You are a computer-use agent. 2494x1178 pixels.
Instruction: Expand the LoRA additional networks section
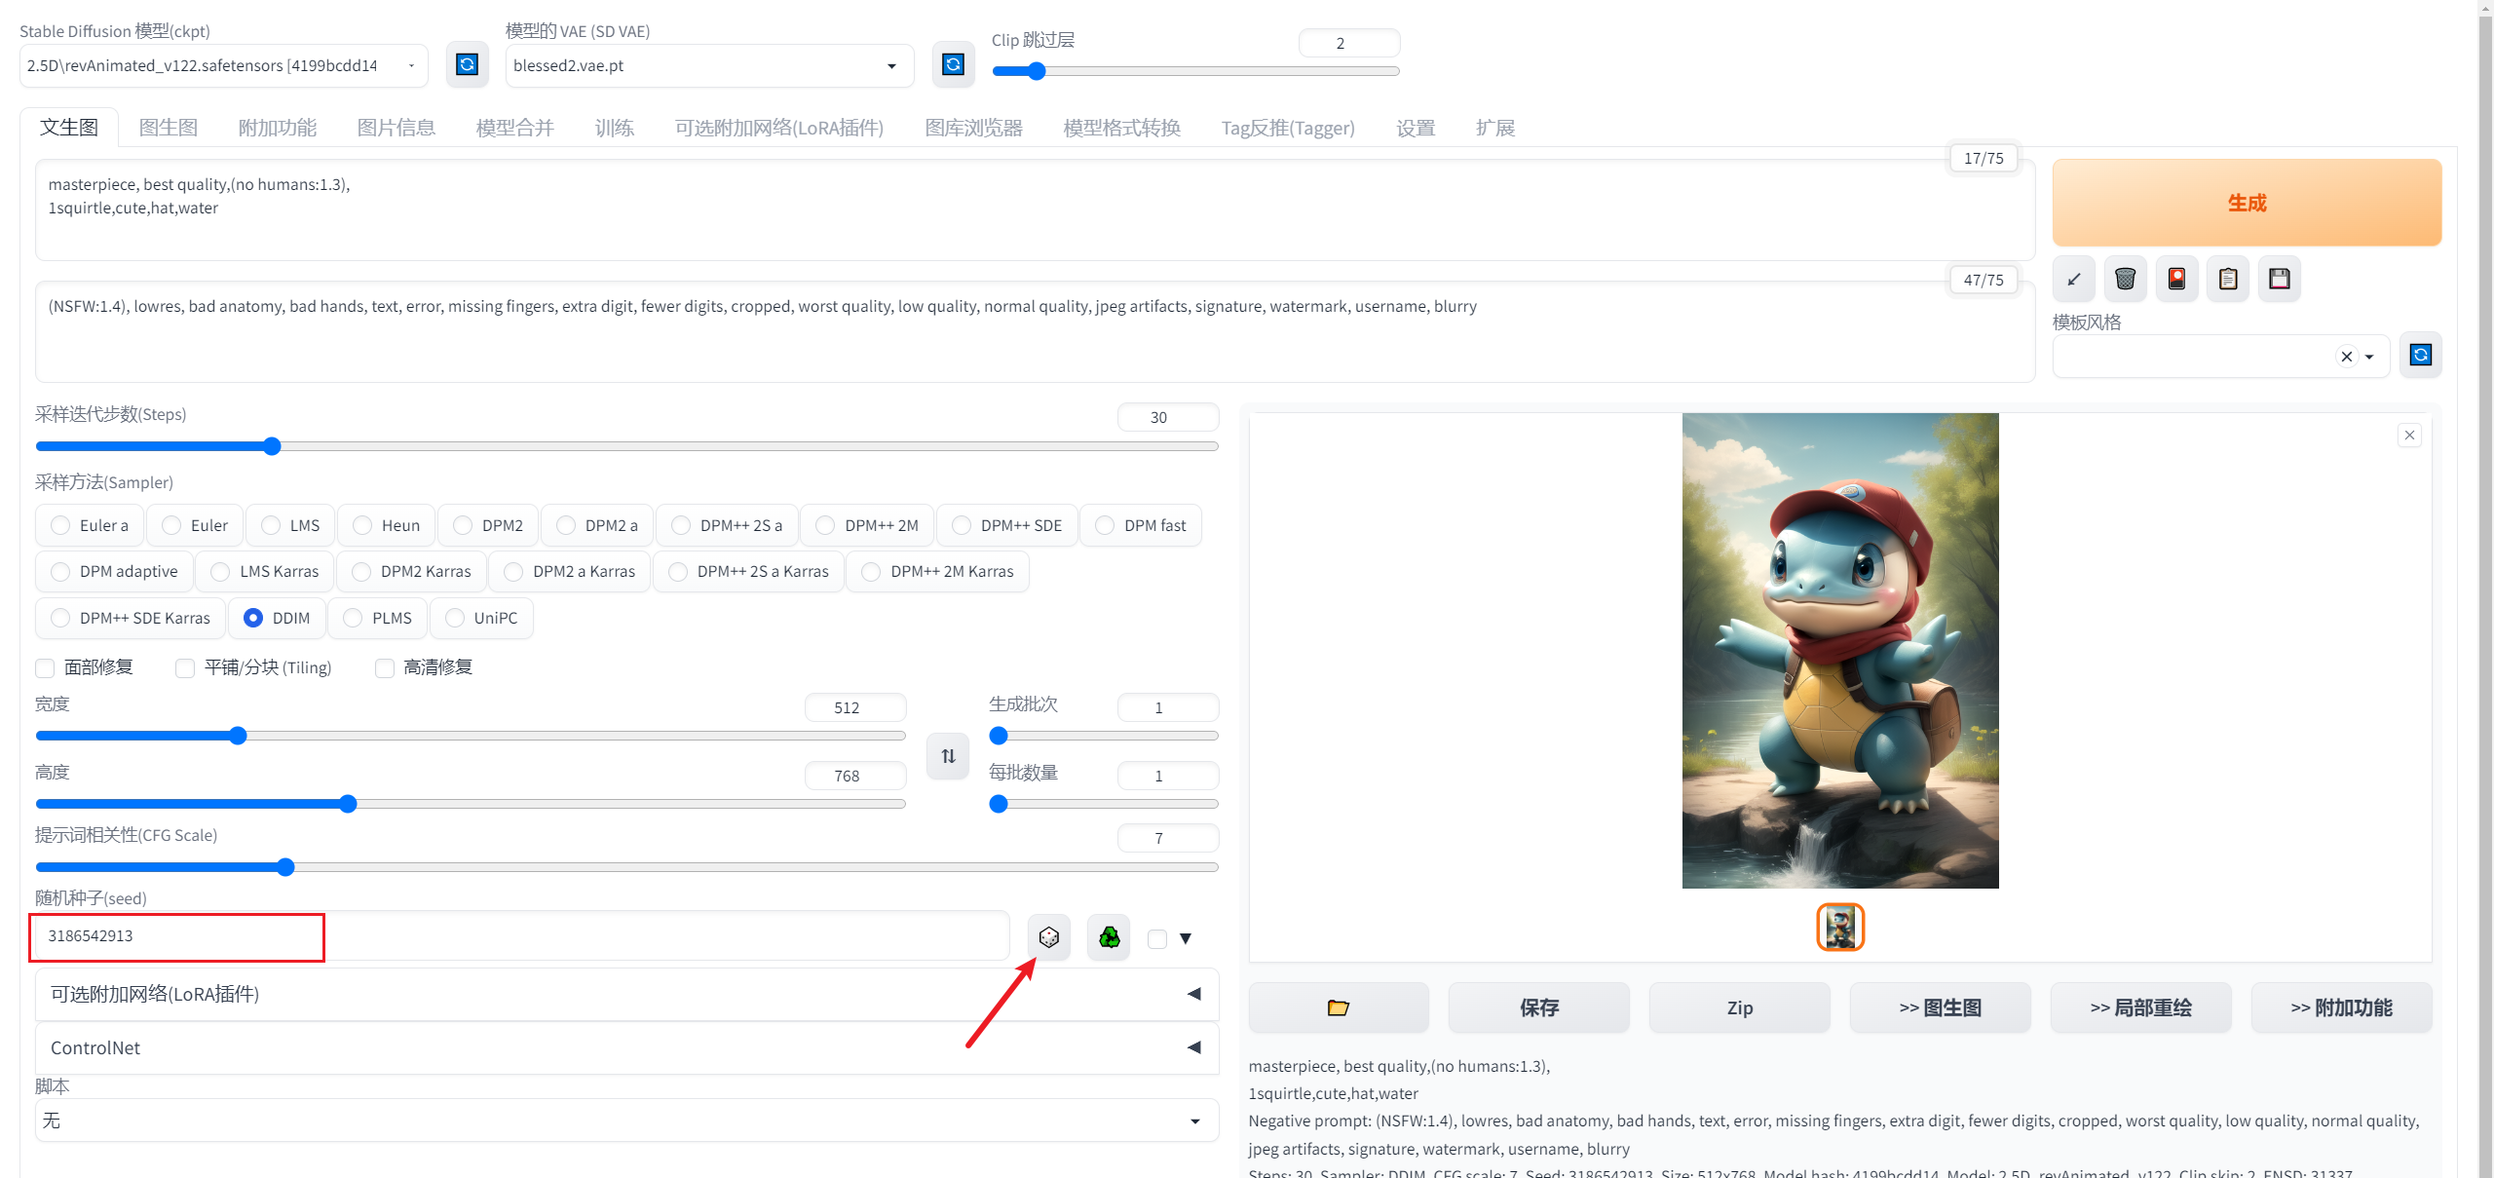[x=627, y=994]
